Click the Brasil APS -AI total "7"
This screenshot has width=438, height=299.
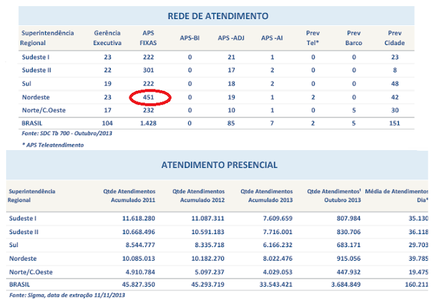tap(272, 123)
